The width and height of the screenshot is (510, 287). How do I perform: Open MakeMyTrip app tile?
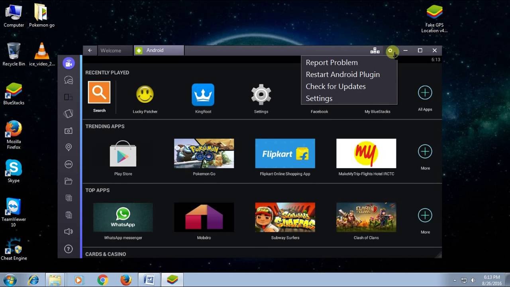366,153
